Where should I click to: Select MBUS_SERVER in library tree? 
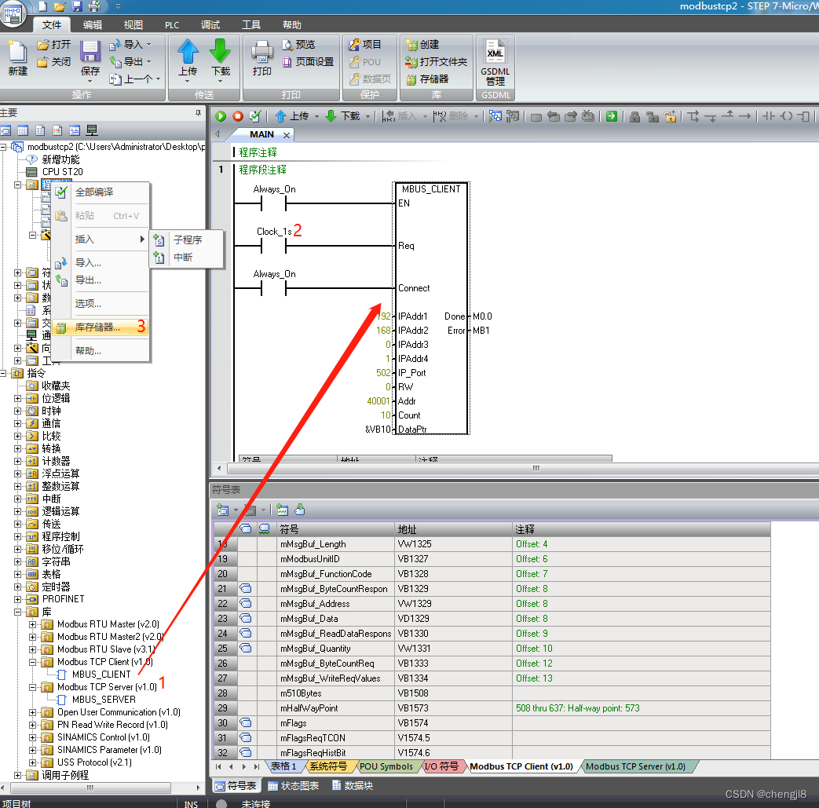coord(104,700)
